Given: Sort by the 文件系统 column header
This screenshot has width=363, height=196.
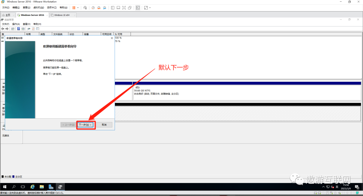Looking at the screenshot, I should tap(60, 34).
